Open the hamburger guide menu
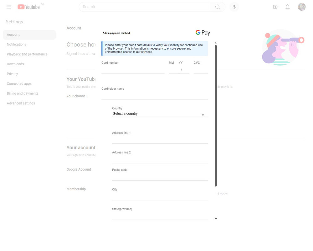This screenshot has width=313, height=251. 9,7
